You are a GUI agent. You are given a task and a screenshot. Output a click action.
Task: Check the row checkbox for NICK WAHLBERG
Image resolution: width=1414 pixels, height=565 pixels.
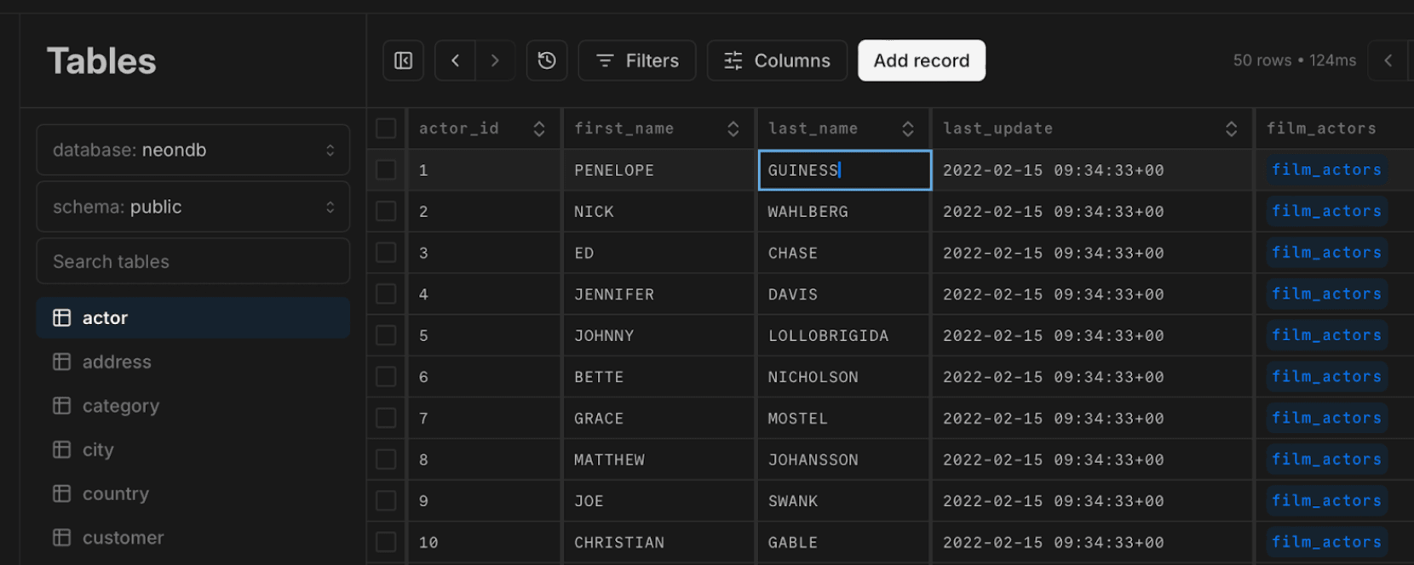point(386,211)
